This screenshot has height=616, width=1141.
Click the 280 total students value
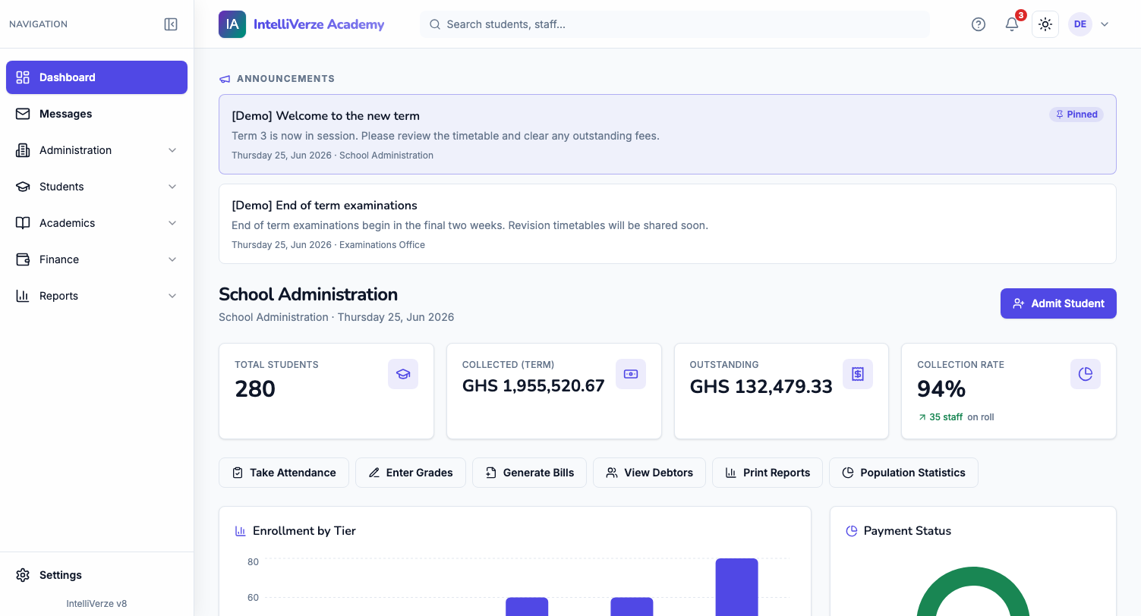click(x=255, y=389)
